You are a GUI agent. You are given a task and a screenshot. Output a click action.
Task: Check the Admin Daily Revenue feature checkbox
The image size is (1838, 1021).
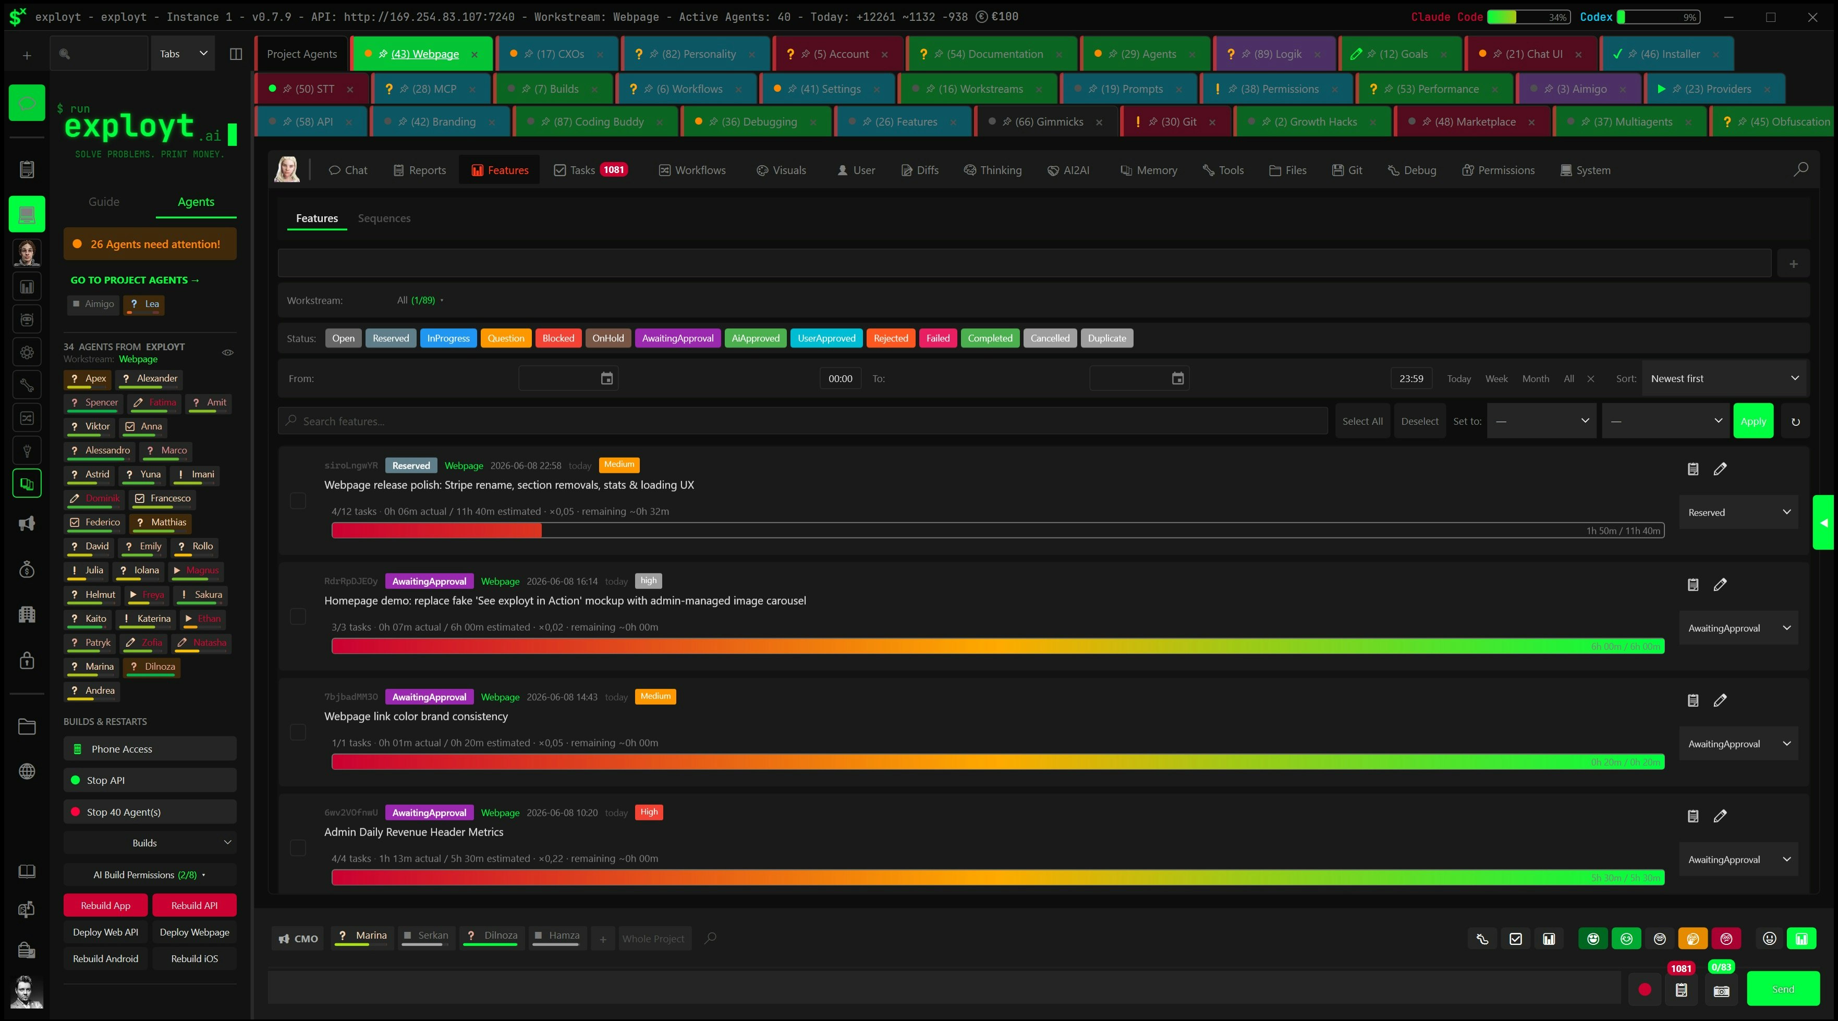(298, 848)
